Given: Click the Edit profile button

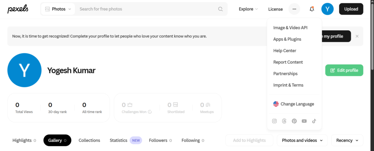Looking at the screenshot, I should point(344,70).
